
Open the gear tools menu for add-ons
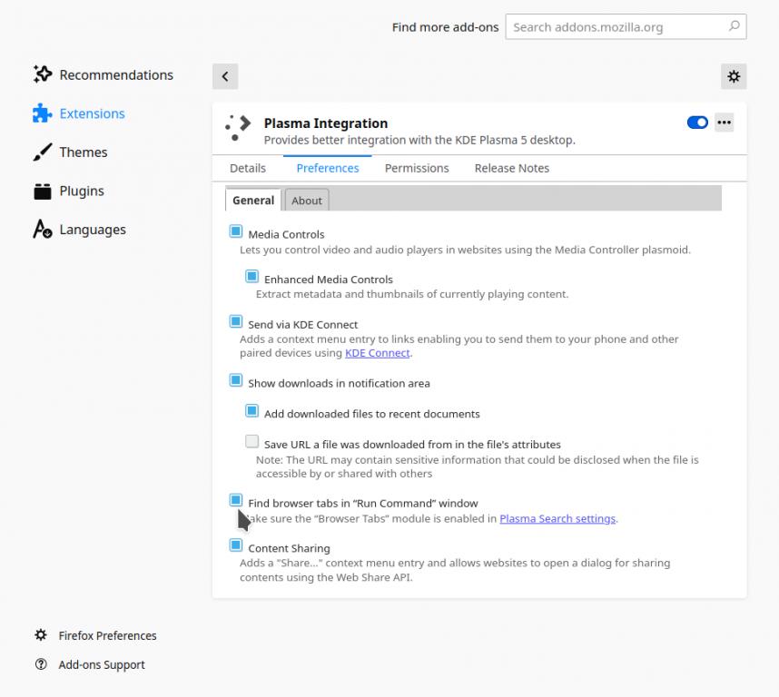[x=734, y=77]
